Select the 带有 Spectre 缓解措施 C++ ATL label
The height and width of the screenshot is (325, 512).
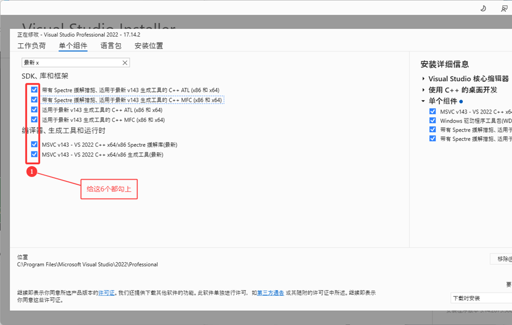tap(131, 90)
